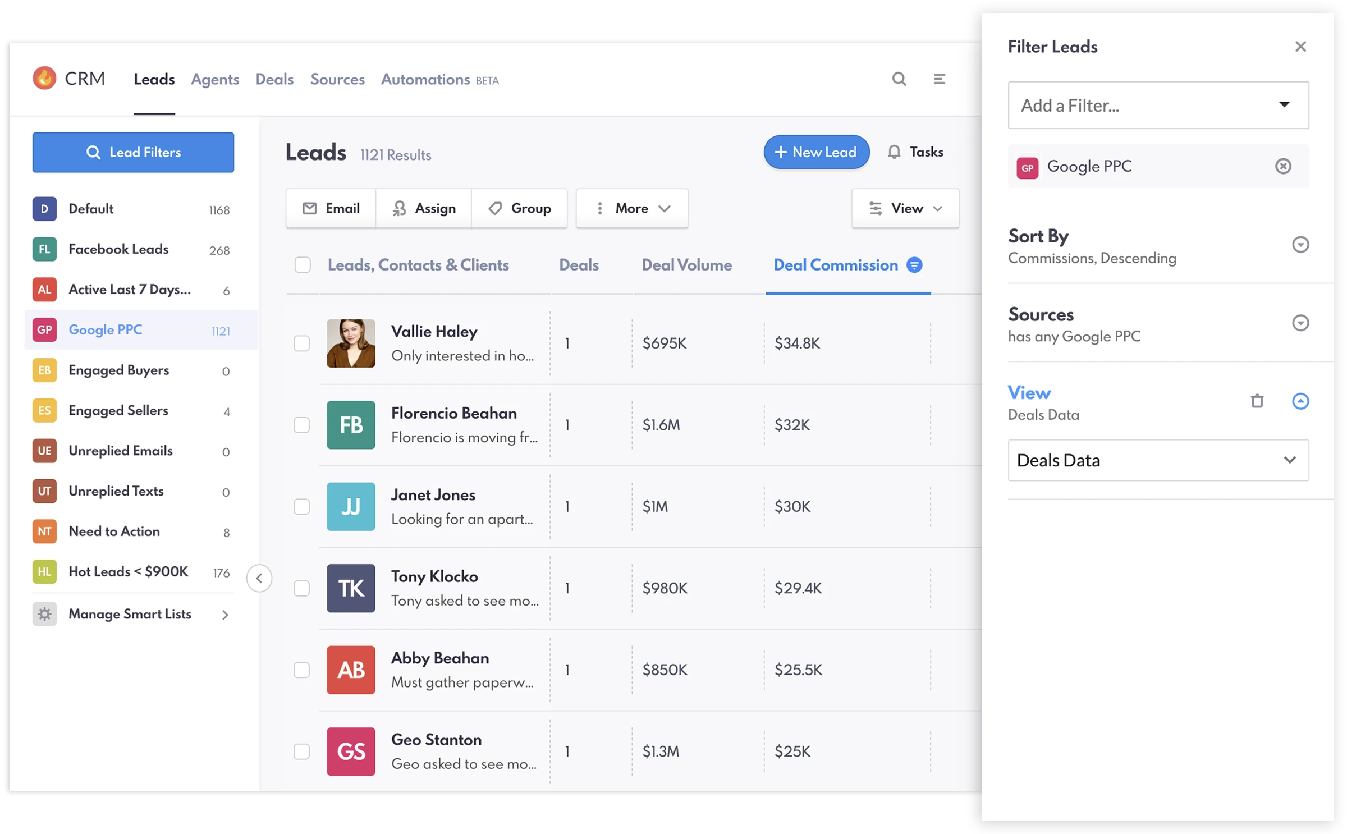Select Tony Klocko's row checkbox

coord(302,588)
